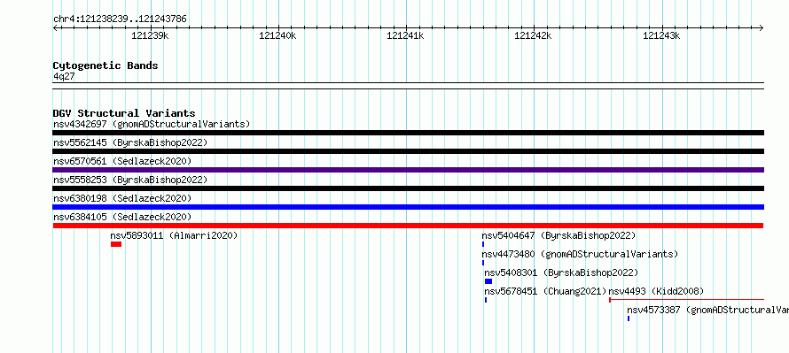Select black bar beneath nsv5558253 label
The image size is (789, 353).
click(x=408, y=188)
